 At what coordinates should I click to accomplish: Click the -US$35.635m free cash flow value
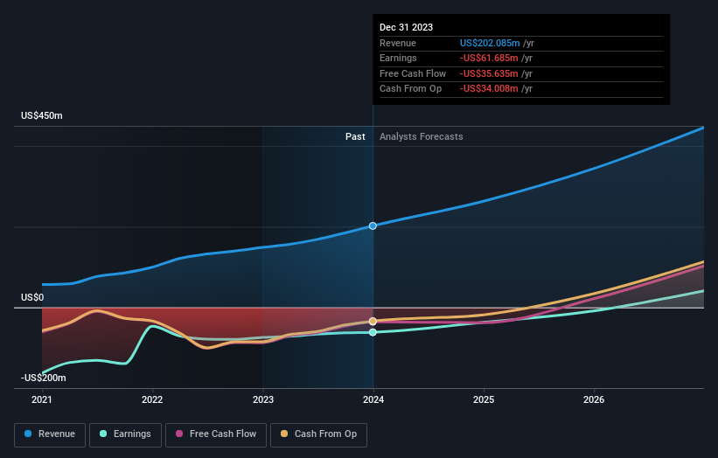[489, 73]
